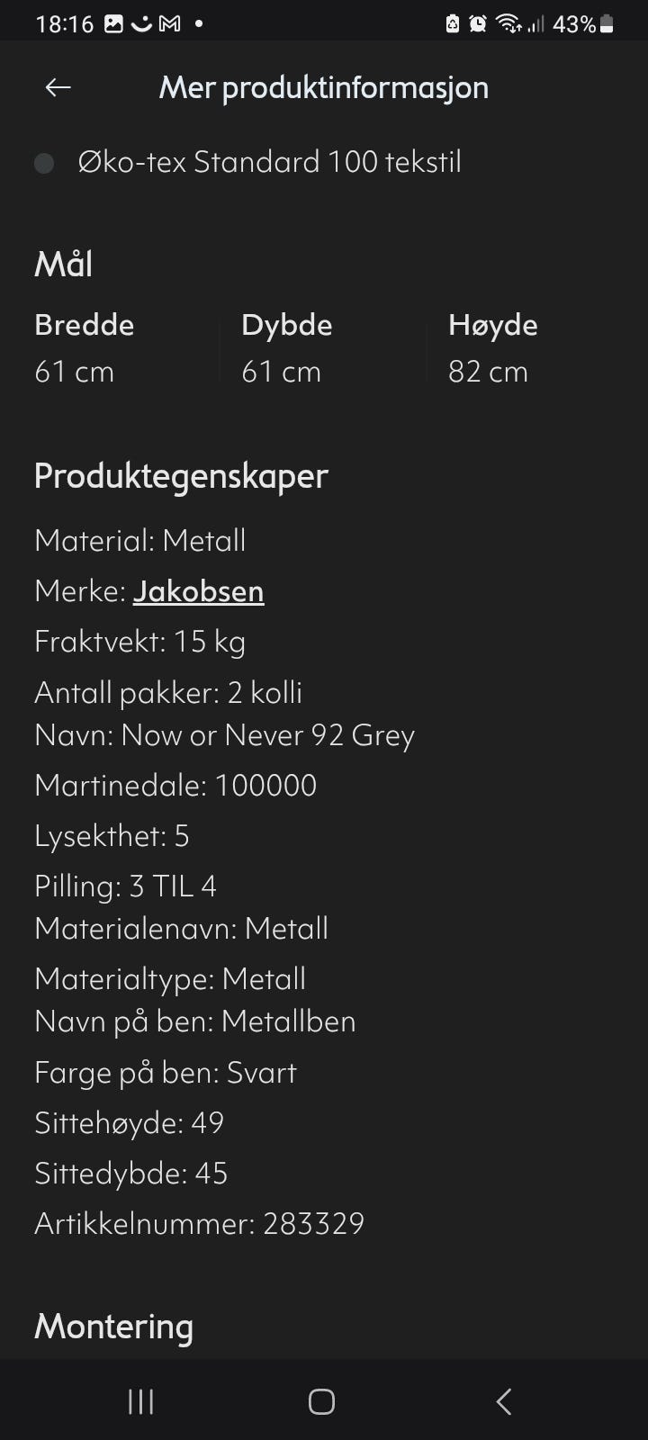Tap the Øko-tex Standard 100 tekstil bullet
Image resolution: width=648 pixels, height=1440 pixels.
269,162
